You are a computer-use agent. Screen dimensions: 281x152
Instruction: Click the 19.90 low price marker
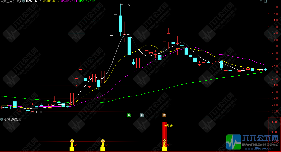click(x=39, y=112)
